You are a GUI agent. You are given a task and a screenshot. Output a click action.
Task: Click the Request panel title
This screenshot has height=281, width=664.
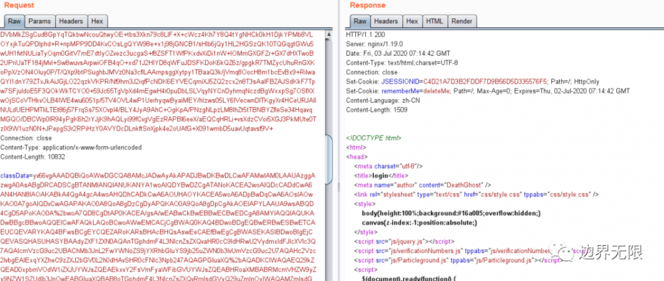click(x=19, y=5)
